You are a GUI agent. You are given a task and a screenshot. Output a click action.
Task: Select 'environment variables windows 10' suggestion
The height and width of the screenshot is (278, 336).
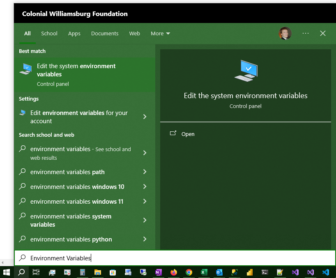[x=77, y=186]
